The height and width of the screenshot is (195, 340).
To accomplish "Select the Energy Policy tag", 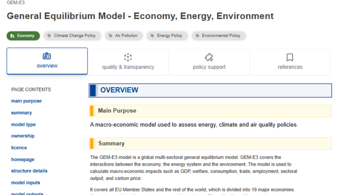I will point(167,35).
